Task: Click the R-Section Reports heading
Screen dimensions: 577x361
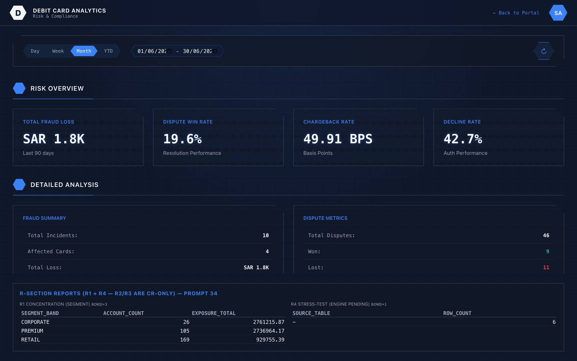Action: click(119, 294)
